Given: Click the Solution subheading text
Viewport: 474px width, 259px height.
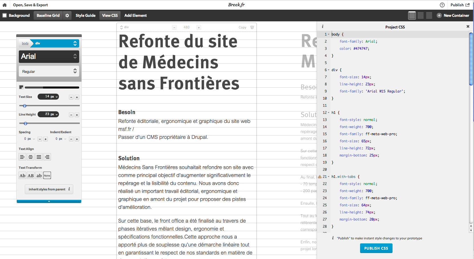Looking at the screenshot, I should [129, 158].
